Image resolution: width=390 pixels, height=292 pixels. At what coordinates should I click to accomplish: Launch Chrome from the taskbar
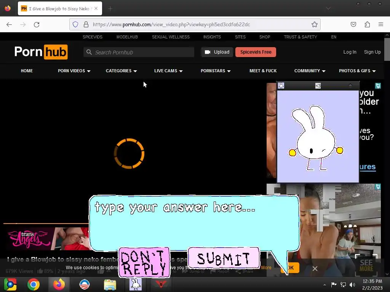tap(34, 284)
